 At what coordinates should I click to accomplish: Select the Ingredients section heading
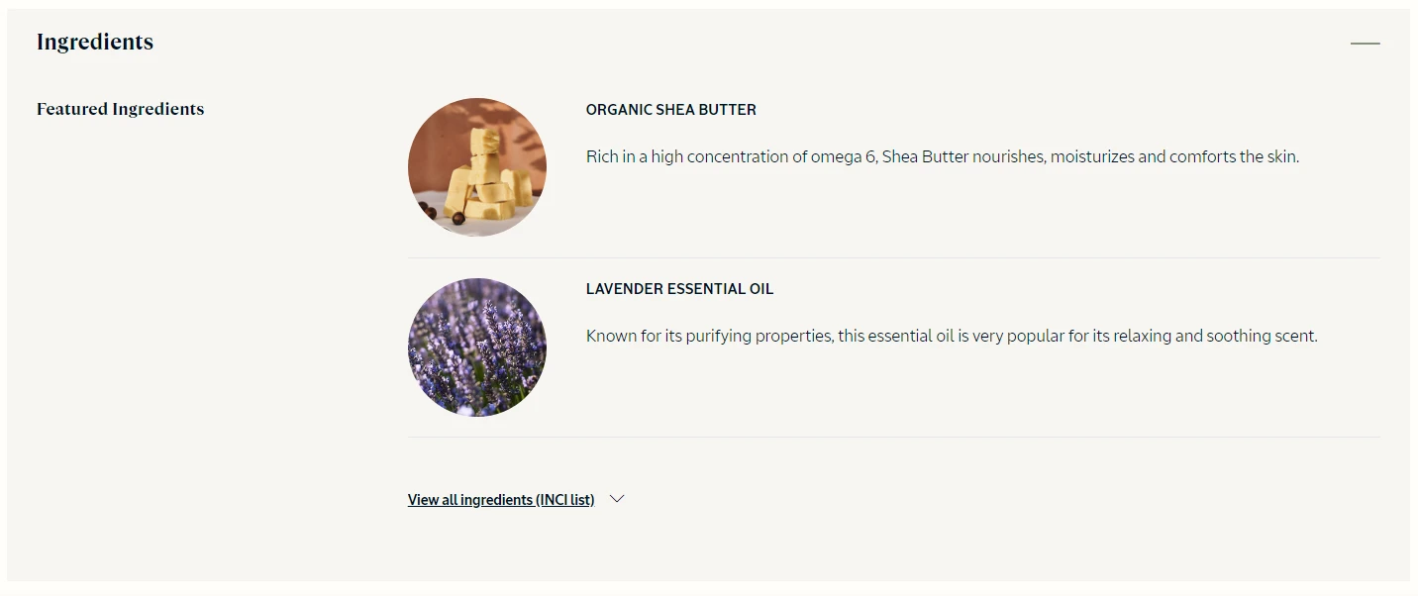(x=95, y=42)
